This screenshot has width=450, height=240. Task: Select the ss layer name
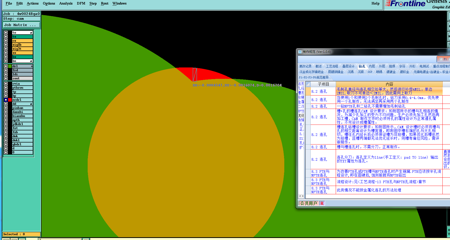pos(23,53)
